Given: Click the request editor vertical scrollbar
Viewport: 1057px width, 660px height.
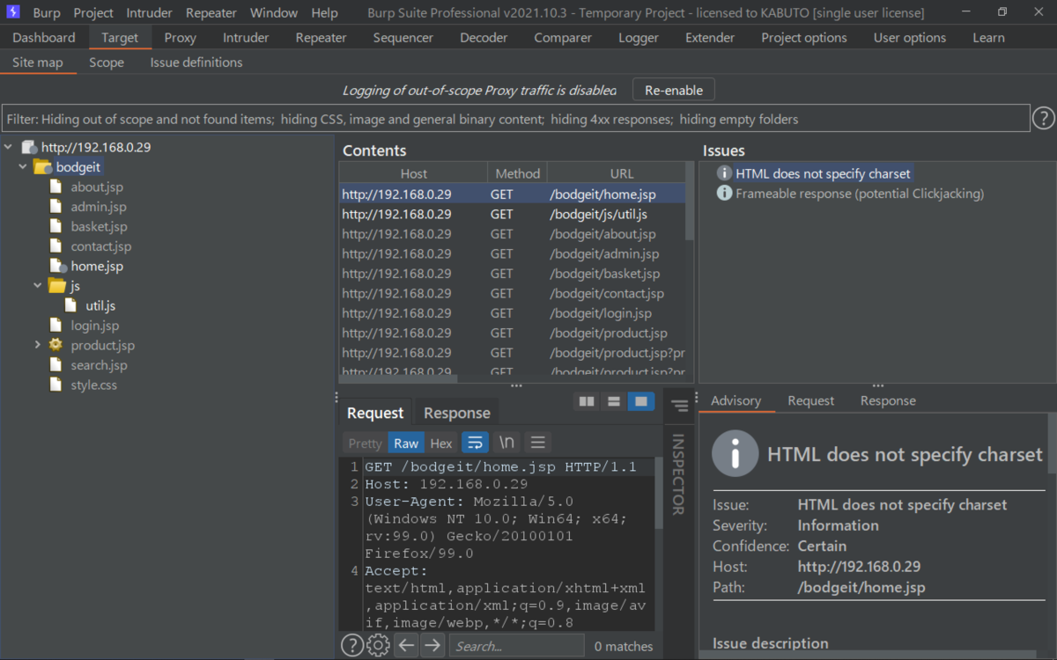Looking at the screenshot, I should tap(659, 493).
